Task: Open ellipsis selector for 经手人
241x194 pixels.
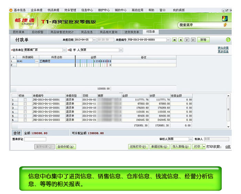Action: (121, 50)
